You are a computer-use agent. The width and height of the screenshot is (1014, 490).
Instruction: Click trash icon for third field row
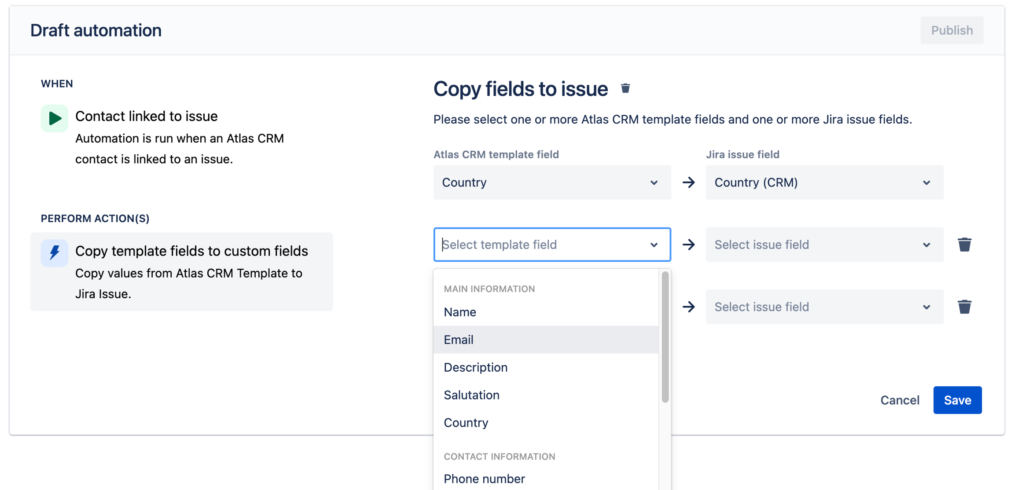point(964,307)
